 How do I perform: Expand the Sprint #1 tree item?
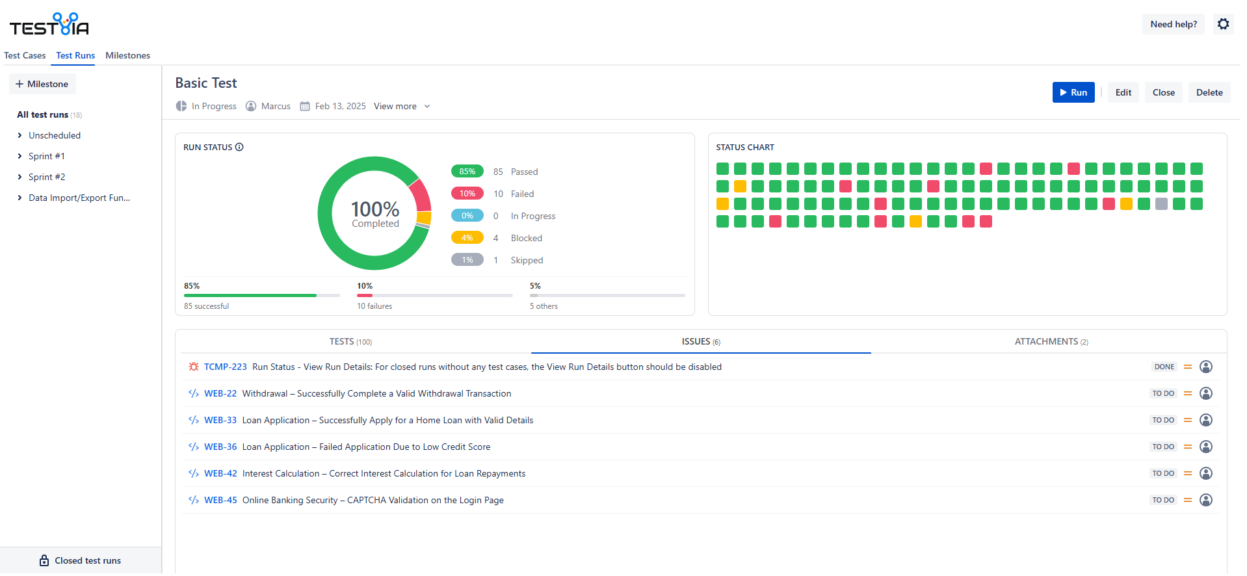pyautogui.click(x=20, y=156)
